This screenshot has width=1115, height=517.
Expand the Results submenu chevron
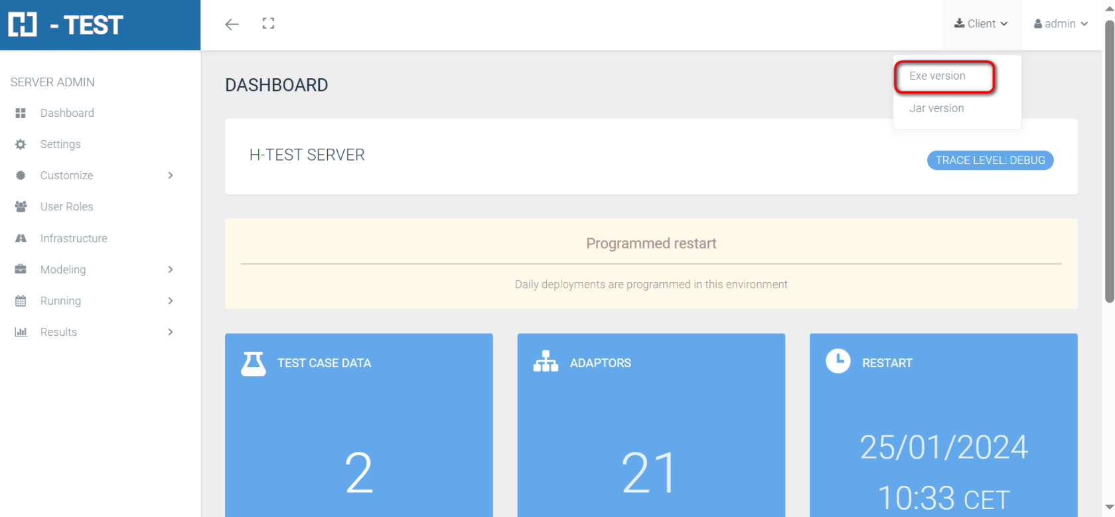pos(171,332)
